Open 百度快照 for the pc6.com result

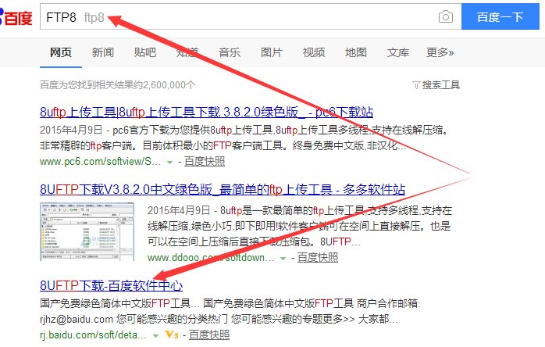[205, 162]
